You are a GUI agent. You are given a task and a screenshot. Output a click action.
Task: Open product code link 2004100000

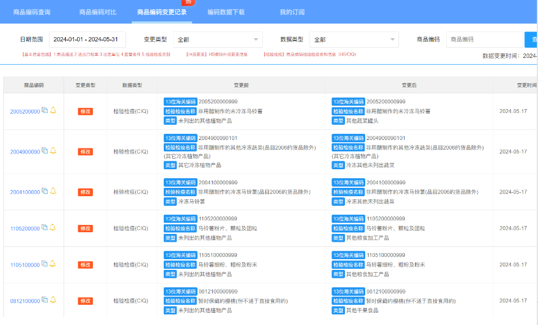(x=25, y=192)
